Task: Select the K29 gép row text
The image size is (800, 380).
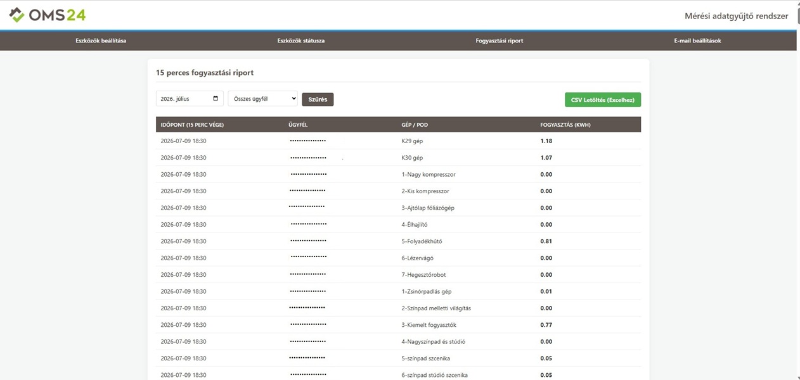Action: [x=412, y=141]
